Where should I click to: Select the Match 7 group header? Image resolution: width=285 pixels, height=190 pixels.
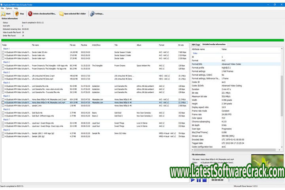click(x=6, y=120)
